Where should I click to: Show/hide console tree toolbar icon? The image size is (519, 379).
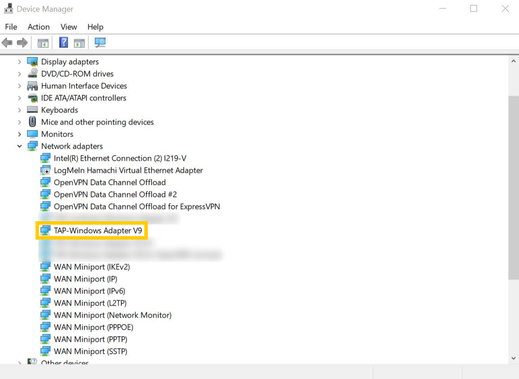pyautogui.click(x=43, y=43)
